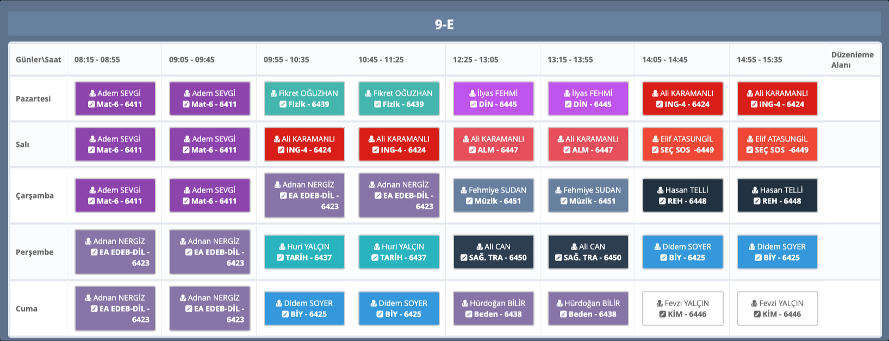Screen dimensions: 889x341
Task: Click the white KİM - 6446 card at 14:55
Action: 777,308
